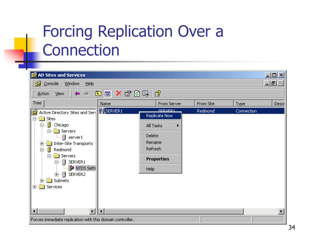Image resolution: width=314 pixels, height=235 pixels.
Task: Choose Replicate Now from context menu
Action: (x=160, y=116)
